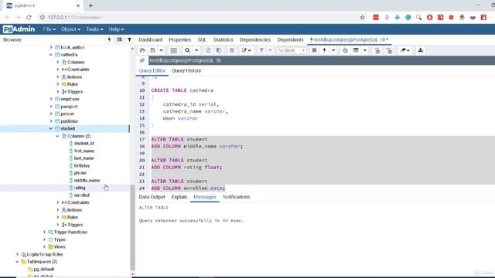Open the execute options dropdown arrow
The image size is (495, 278).
coord(333,50)
